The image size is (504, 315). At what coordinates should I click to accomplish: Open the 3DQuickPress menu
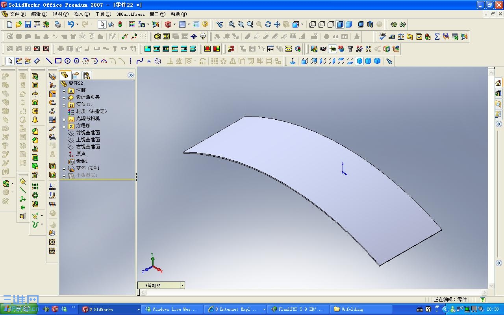[x=130, y=14]
